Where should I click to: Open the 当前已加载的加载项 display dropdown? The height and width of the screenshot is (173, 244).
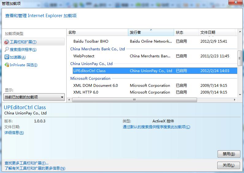point(34,97)
